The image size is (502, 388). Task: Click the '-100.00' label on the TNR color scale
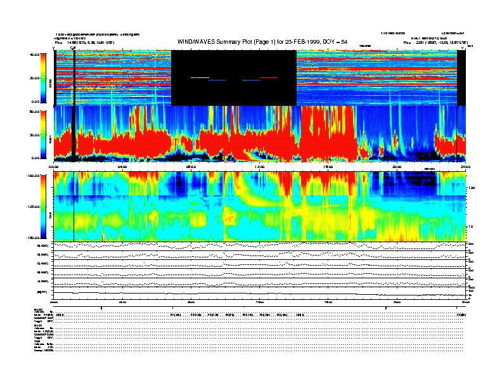click(33, 176)
